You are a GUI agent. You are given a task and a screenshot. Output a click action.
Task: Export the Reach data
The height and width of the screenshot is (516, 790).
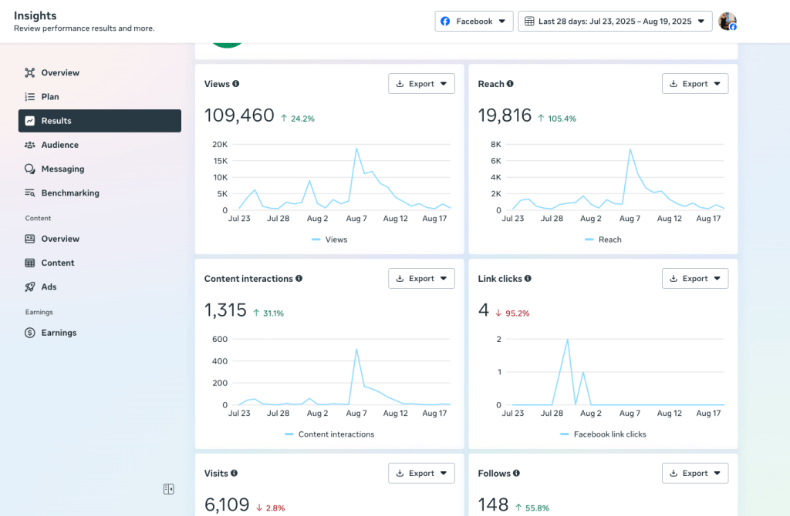694,84
